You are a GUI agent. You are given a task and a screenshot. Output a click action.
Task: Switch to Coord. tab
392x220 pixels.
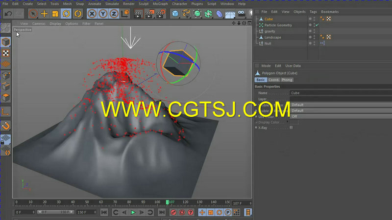point(273,80)
